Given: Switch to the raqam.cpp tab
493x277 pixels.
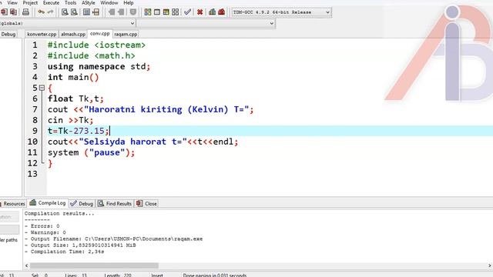Looking at the screenshot, I should coord(126,34).
